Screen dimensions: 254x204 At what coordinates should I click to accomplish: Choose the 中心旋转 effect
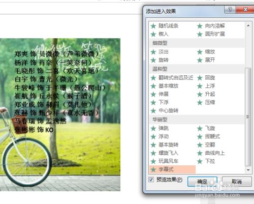pyautogui.click(x=165, y=111)
